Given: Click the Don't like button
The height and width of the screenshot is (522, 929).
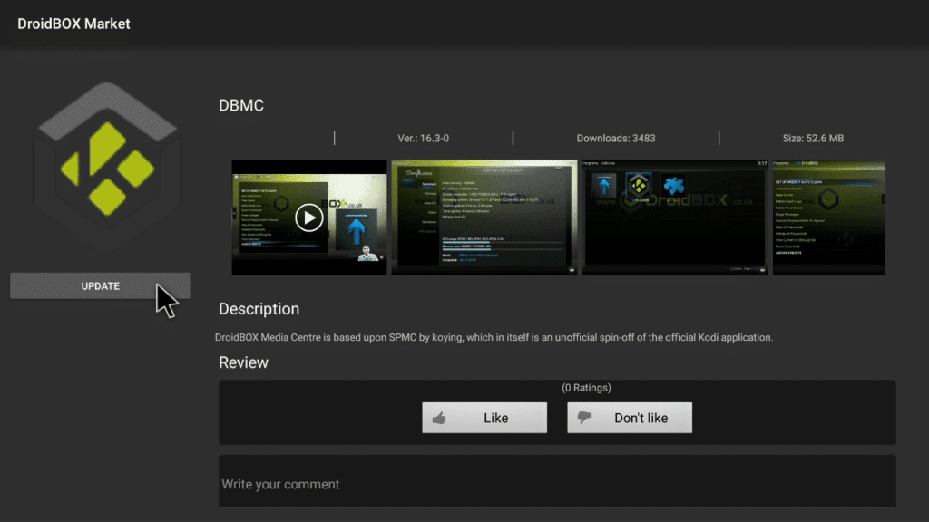Looking at the screenshot, I should 630,418.
